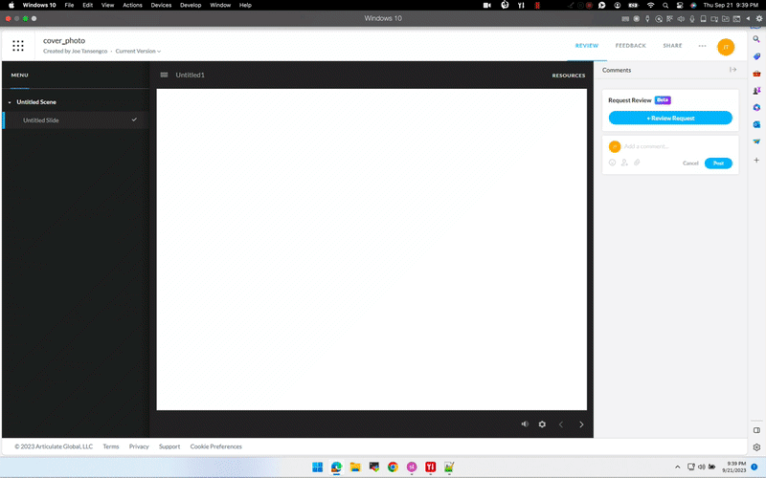Open the Edge sidebar shopping tag icon
The height and width of the screenshot is (478, 766).
756,56
